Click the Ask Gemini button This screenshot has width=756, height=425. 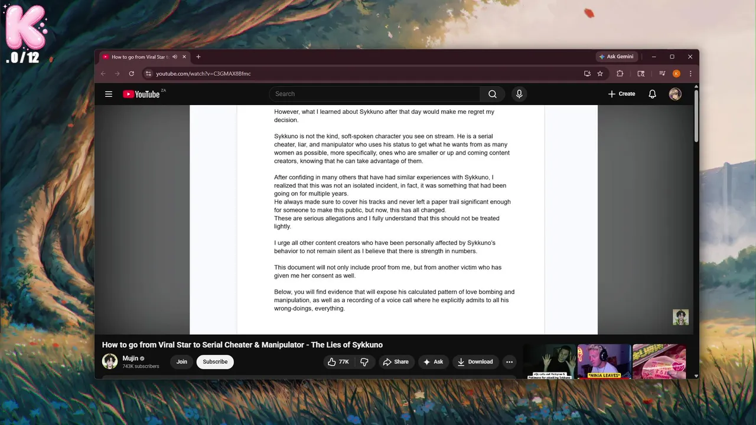click(616, 57)
